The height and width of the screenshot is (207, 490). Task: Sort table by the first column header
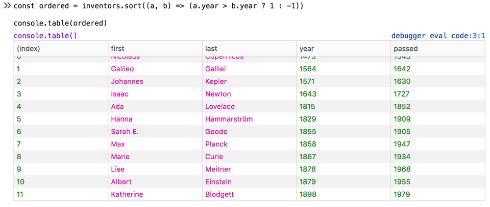[117, 49]
